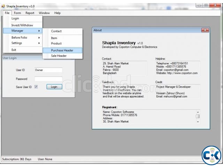Screen dimensions: 223x167
Task: Click the Website http://www.coporton.com text
Action: pyautogui.click(x=177, y=73)
